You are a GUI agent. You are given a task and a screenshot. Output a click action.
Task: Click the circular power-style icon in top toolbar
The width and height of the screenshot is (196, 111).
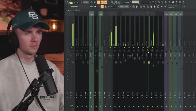[159, 2]
